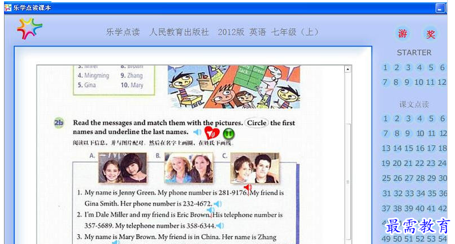Open 课文点读 page 7
The width and height of the screenshot is (455, 244).
coord(385,134)
